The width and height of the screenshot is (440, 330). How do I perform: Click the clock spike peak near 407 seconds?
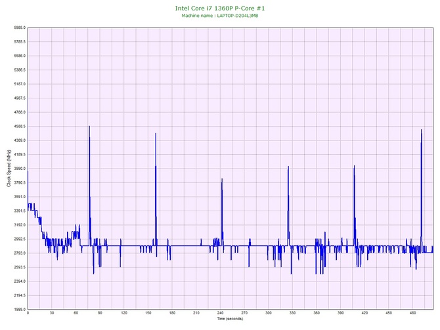coord(355,166)
